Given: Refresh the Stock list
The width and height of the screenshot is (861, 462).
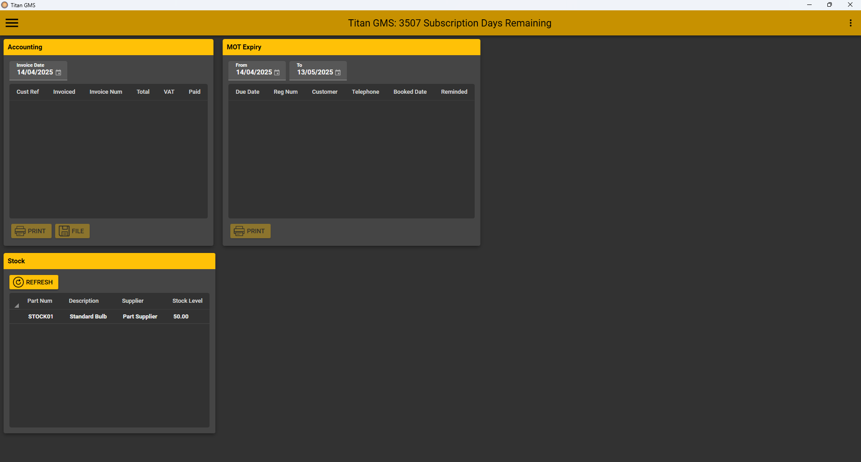Looking at the screenshot, I should pyautogui.click(x=34, y=282).
